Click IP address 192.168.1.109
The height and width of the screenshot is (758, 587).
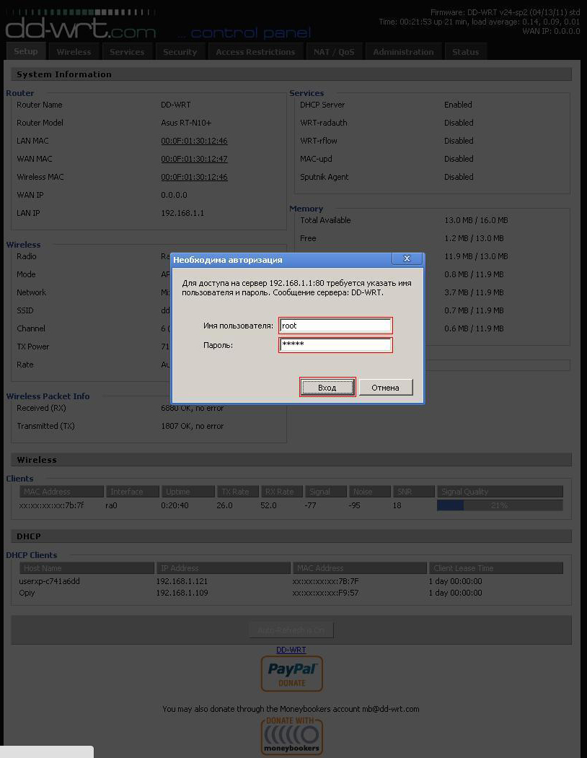click(x=182, y=593)
